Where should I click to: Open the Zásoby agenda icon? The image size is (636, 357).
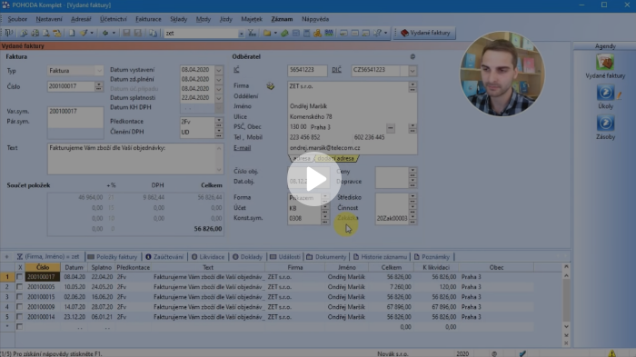[605, 124]
